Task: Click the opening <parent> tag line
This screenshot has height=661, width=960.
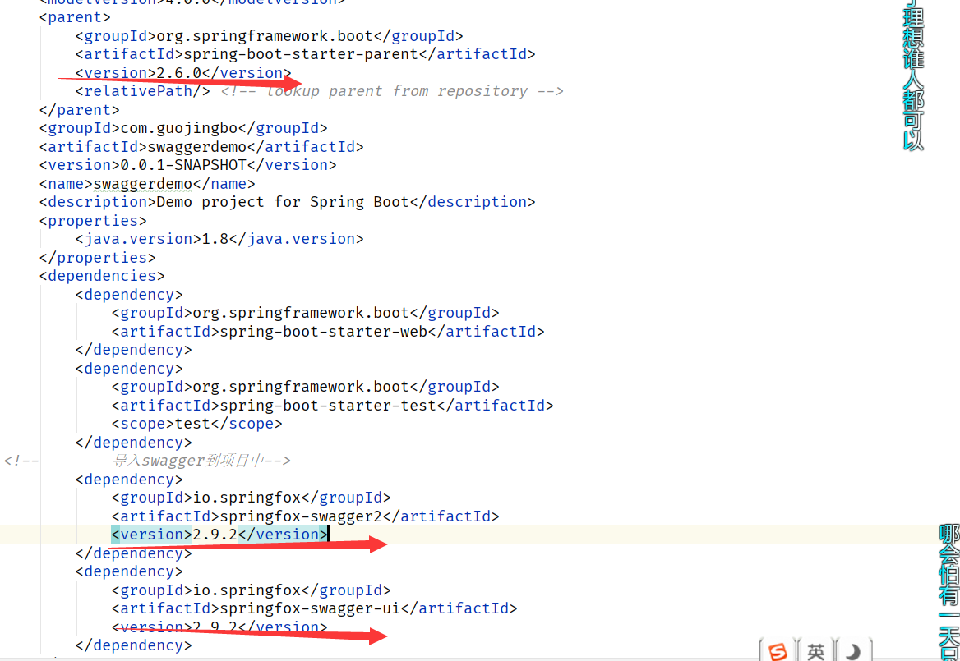Action: coord(75,17)
